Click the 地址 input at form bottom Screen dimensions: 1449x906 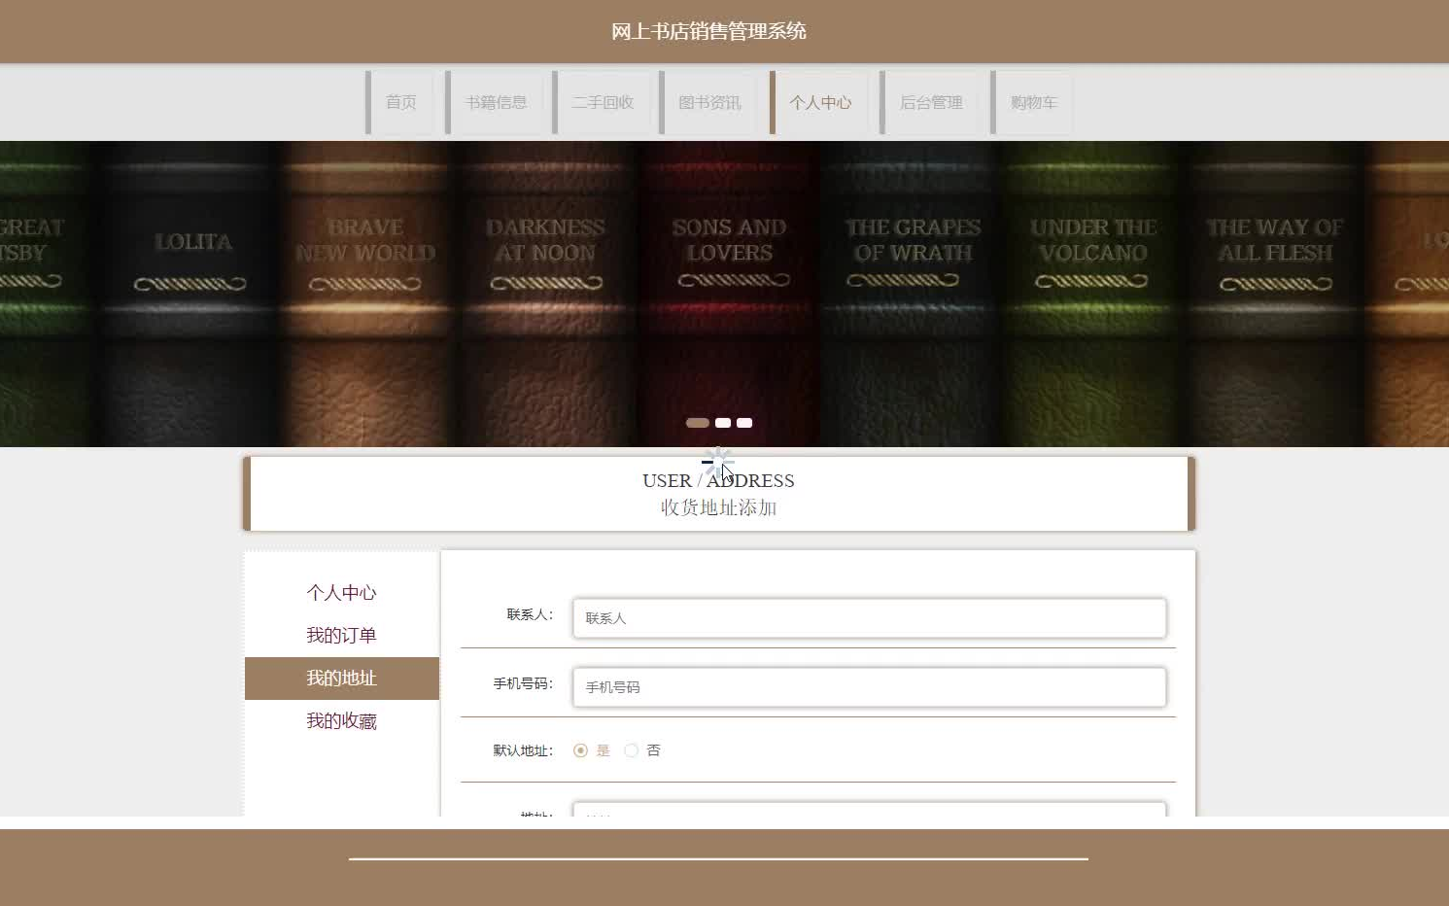pyautogui.click(x=868, y=813)
